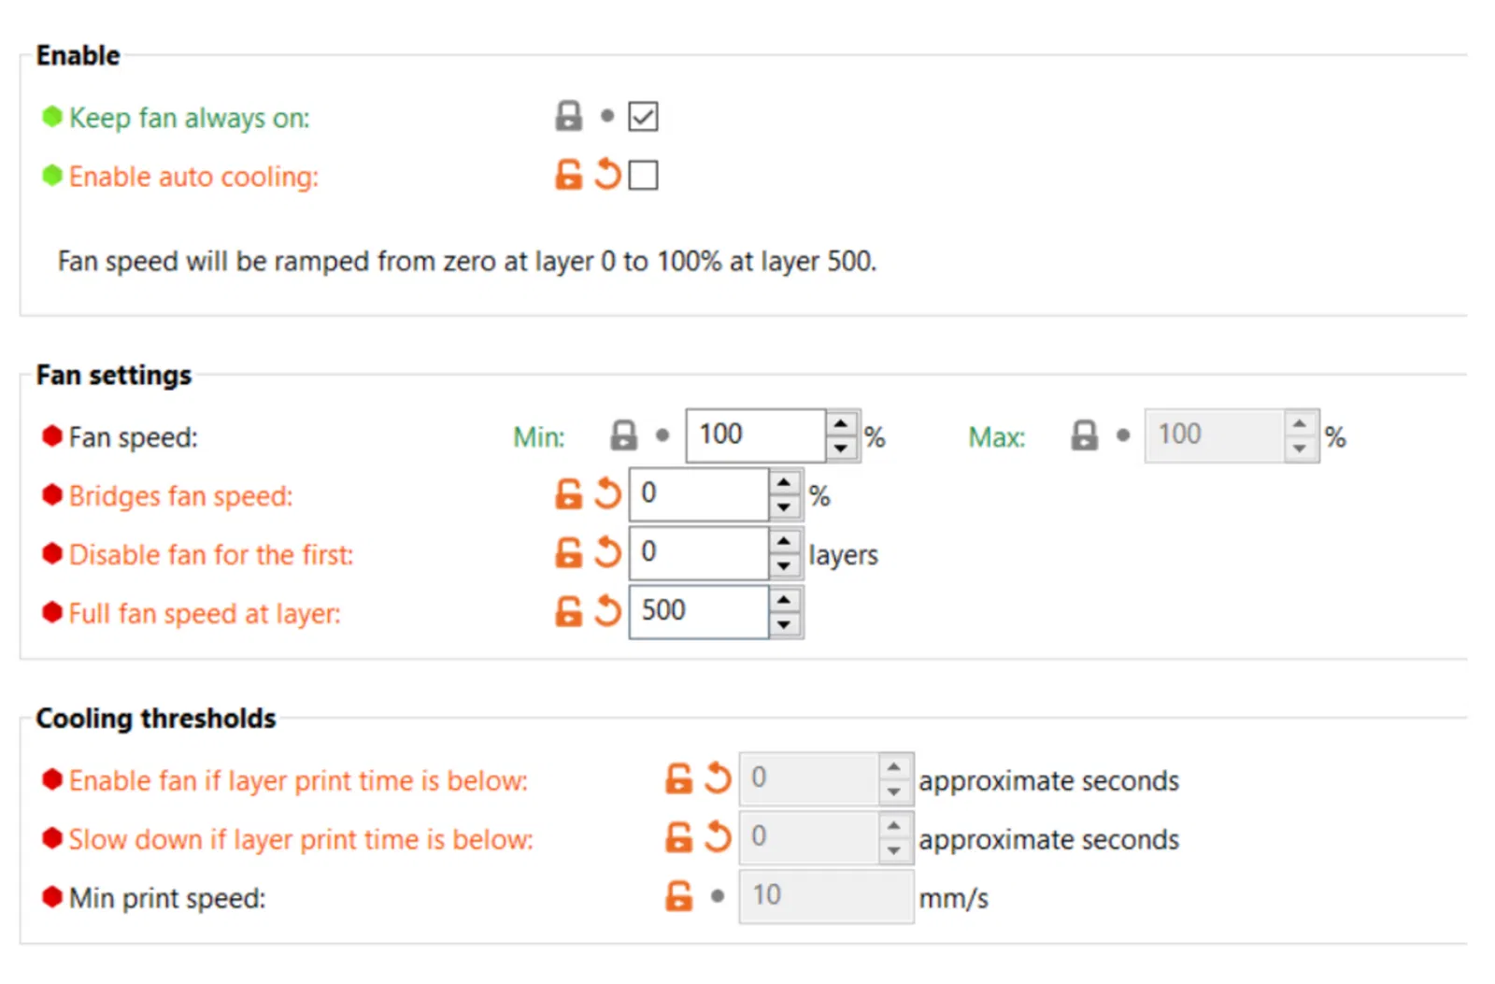Screen dimensions: 1495x984
Task: Click the Bridges fan speed label
Action: 180,496
